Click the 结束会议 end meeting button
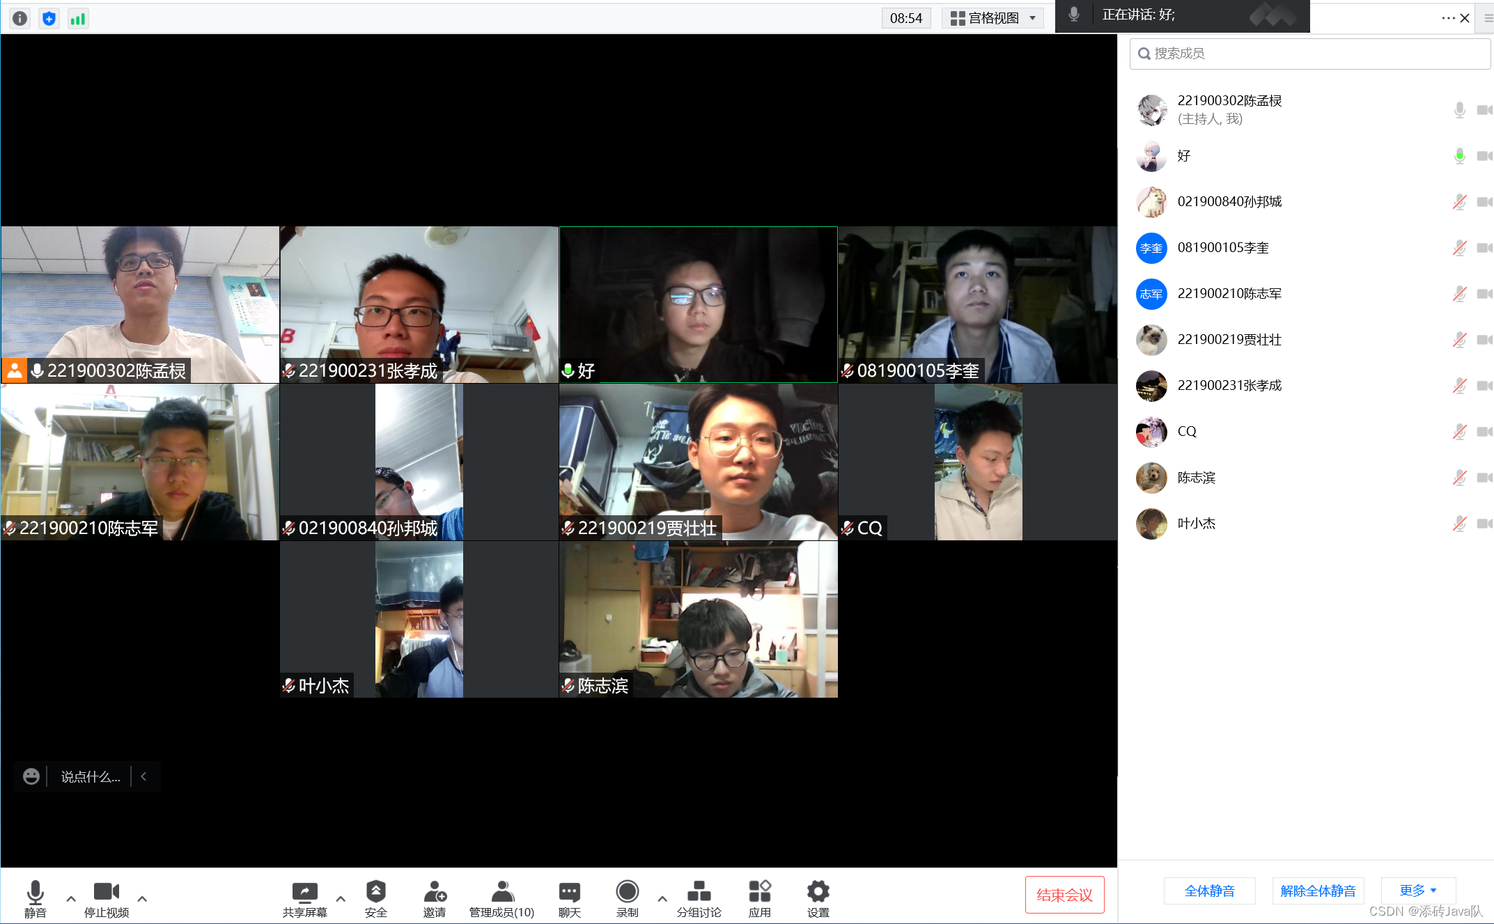The height and width of the screenshot is (924, 1494). coord(1064,895)
